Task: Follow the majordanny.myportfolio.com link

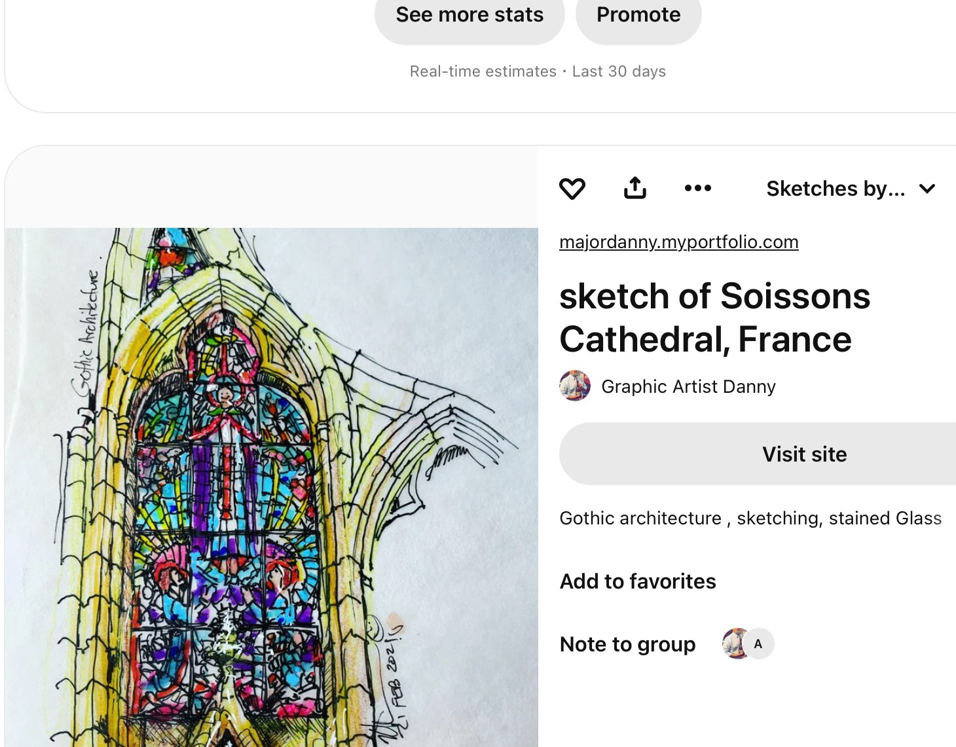Action: point(678,242)
